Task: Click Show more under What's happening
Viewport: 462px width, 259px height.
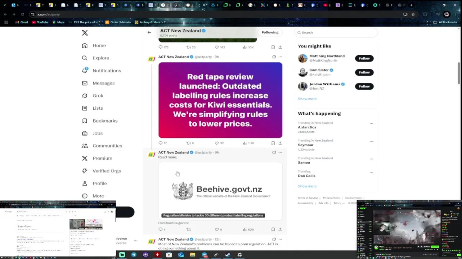Action: pyautogui.click(x=307, y=186)
